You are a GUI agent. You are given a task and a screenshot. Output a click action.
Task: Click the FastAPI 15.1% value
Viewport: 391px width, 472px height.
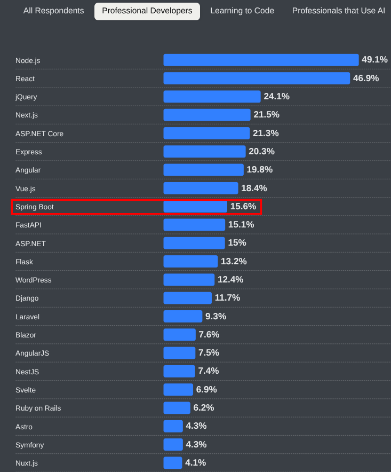[x=241, y=225]
